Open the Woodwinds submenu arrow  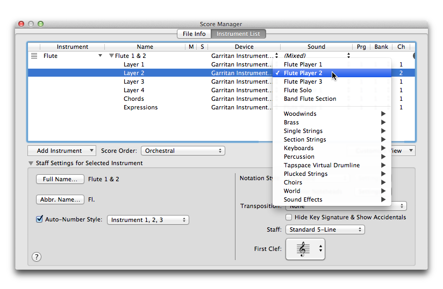tap(383, 114)
